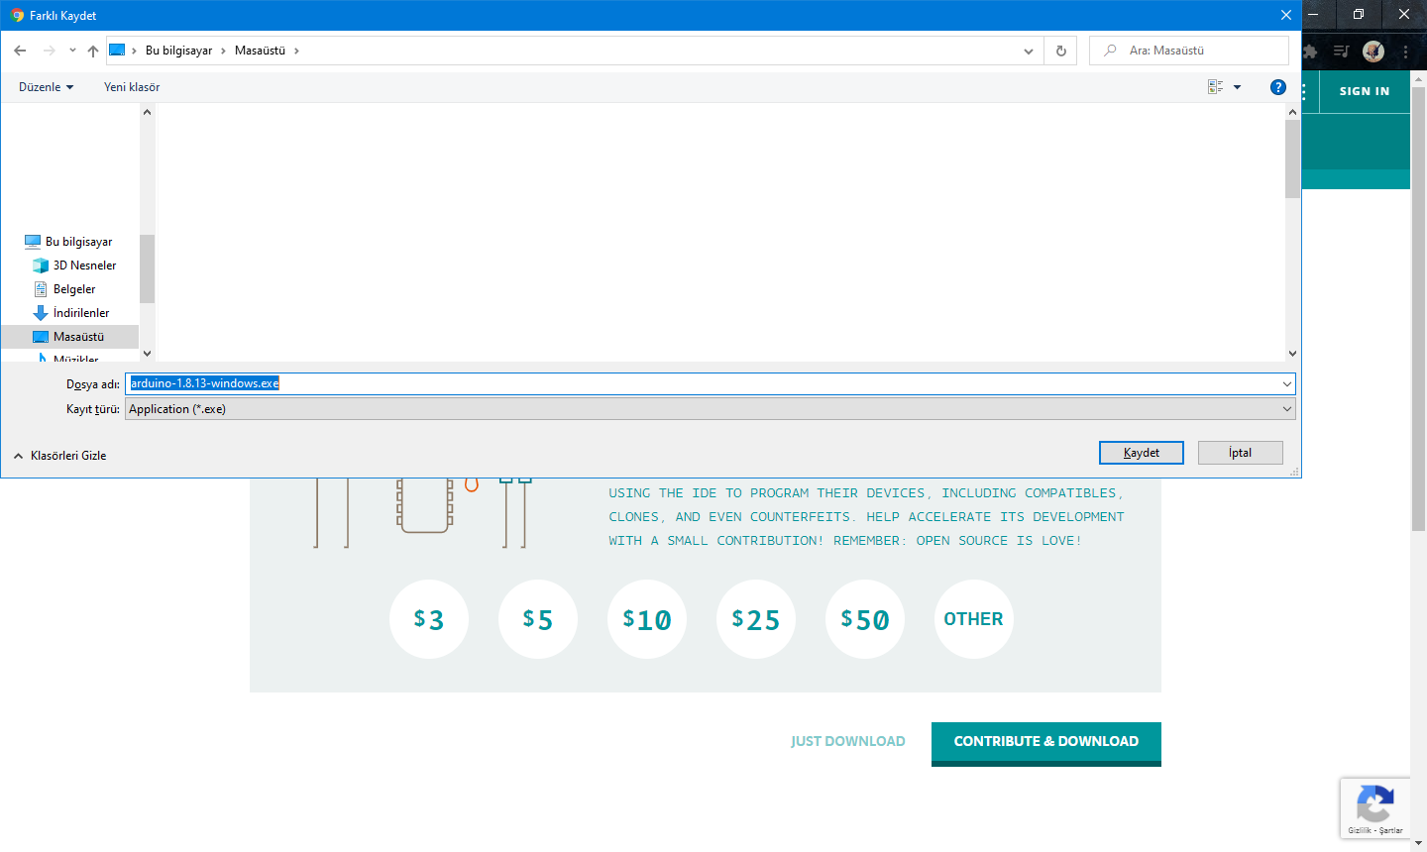This screenshot has width=1427, height=852.
Task: Select Masaüstü in the address breadcrumb
Action: (x=260, y=51)
